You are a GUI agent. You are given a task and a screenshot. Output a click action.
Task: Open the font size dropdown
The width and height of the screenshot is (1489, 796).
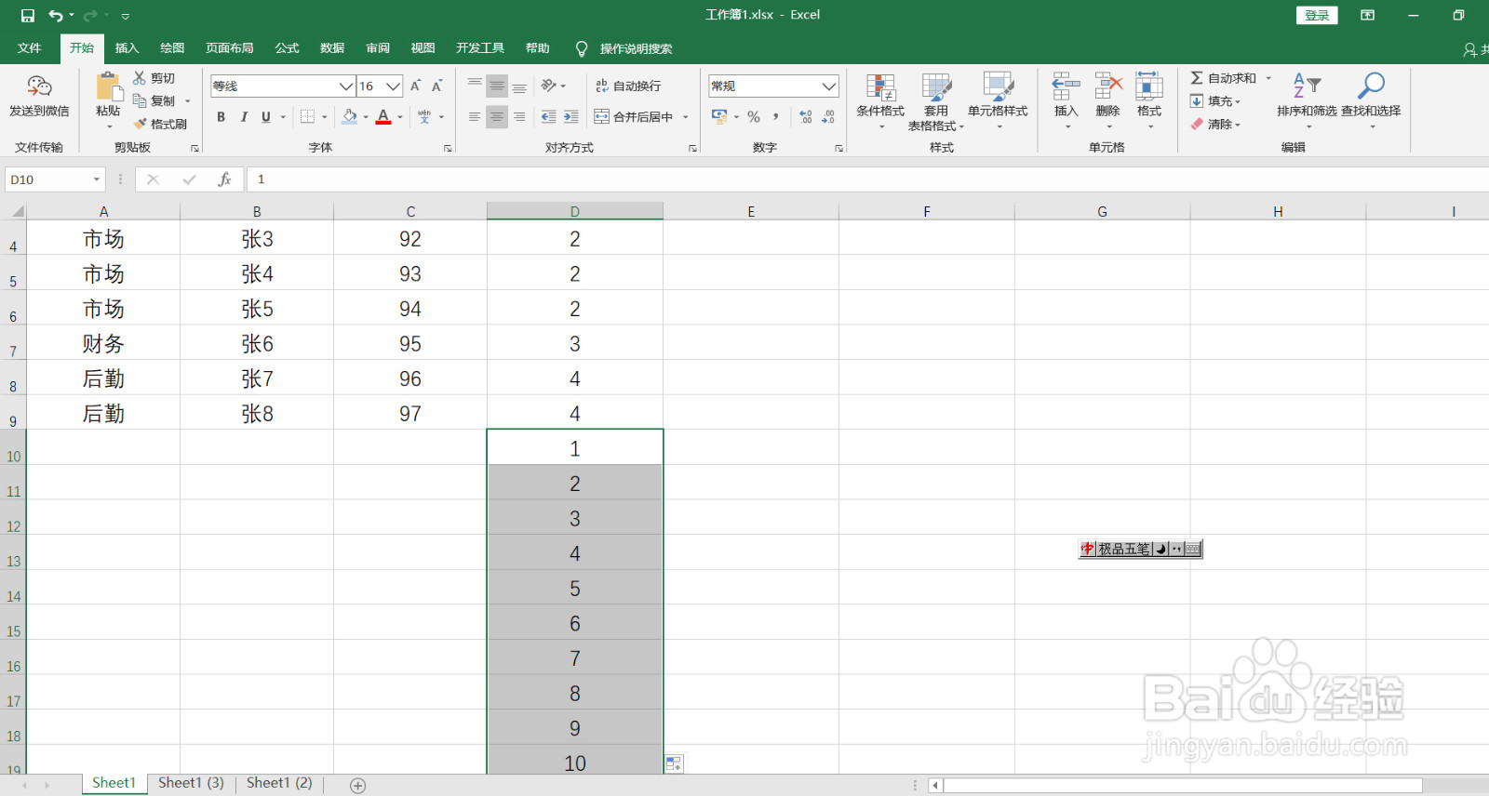(x=393, y=86)
